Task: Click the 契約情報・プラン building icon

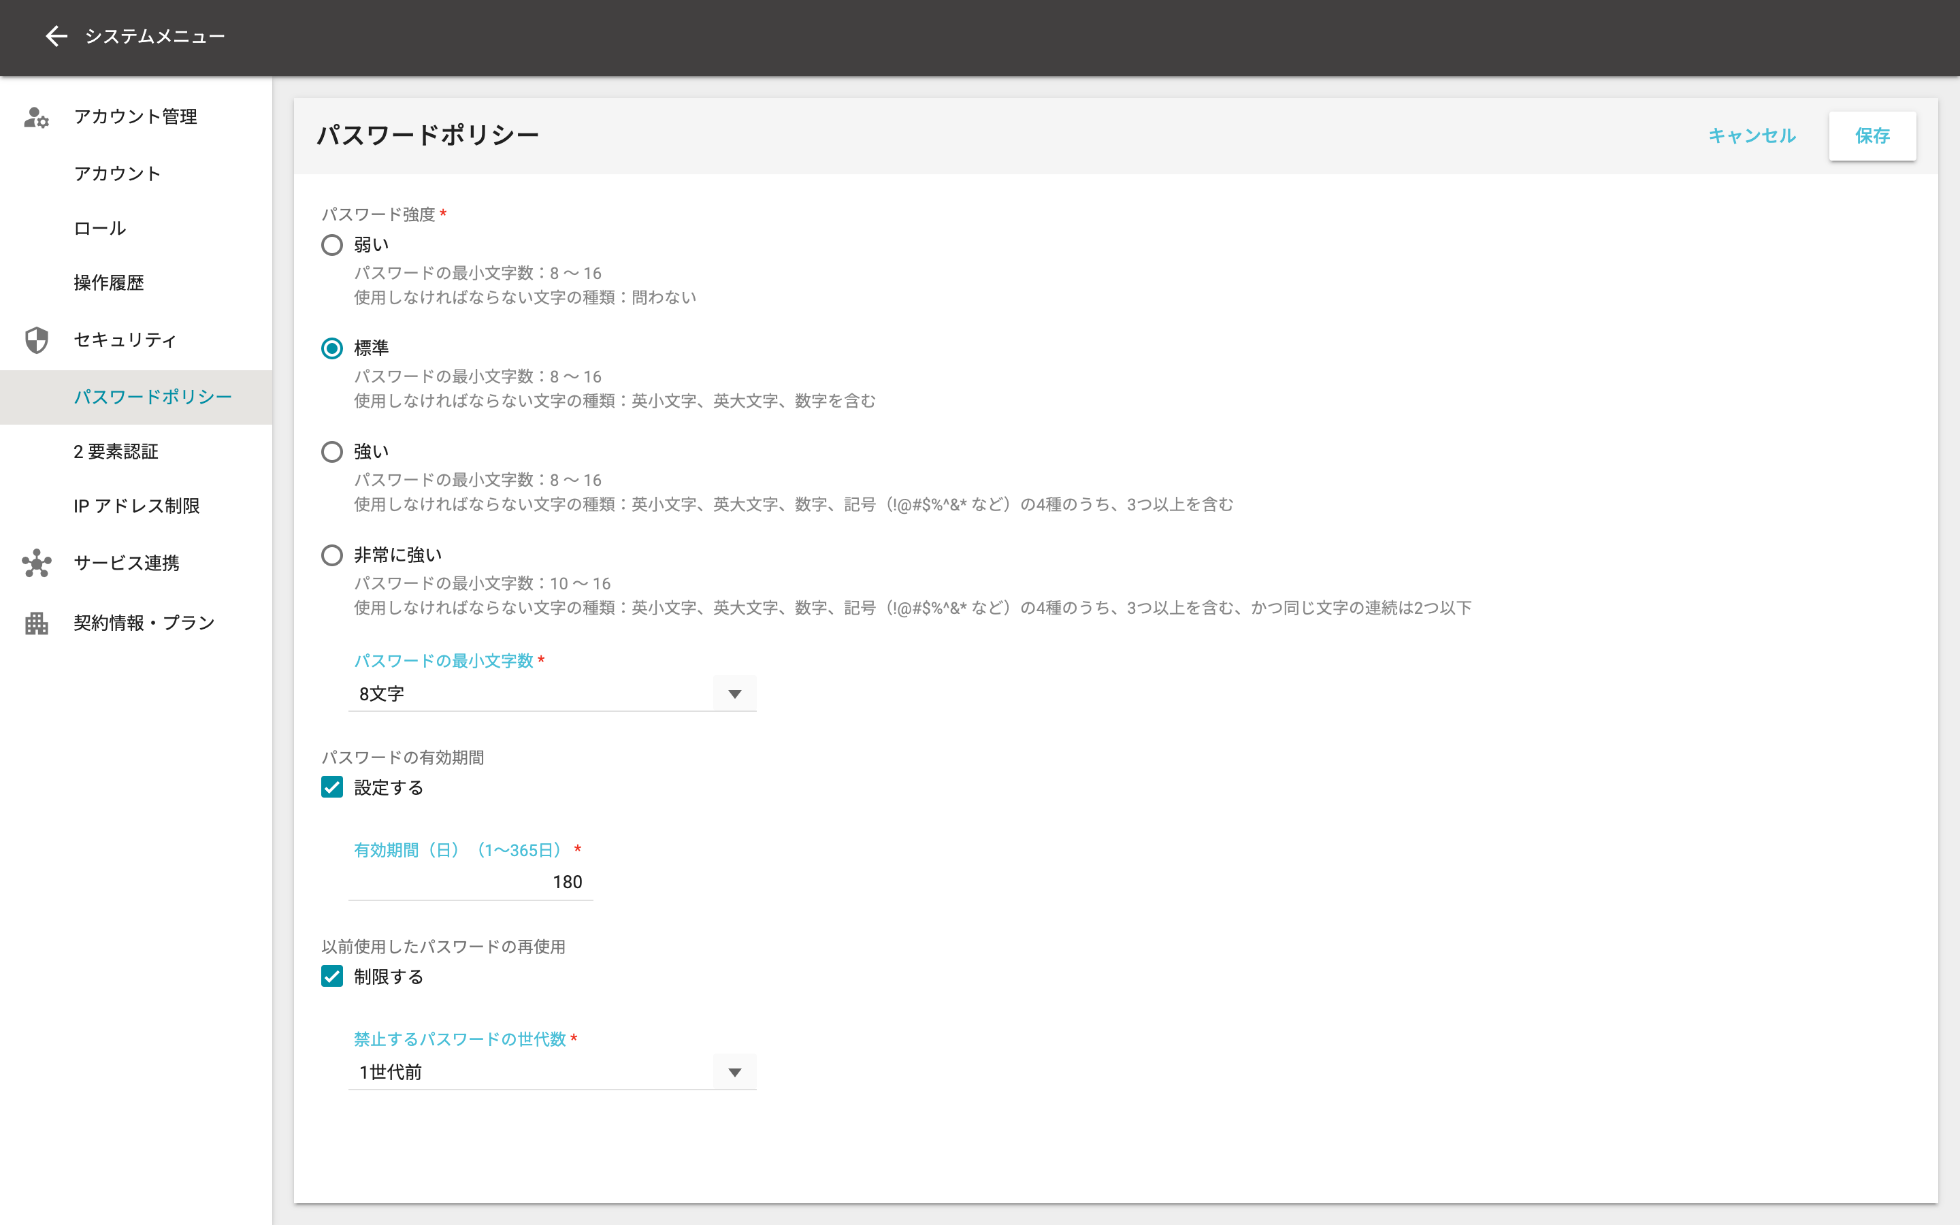Action: click(x=37, y=623)
